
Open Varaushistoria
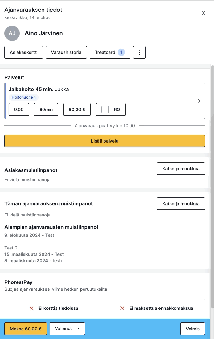[x=66, y=52]
